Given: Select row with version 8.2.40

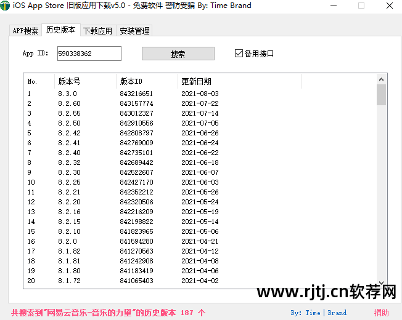Looking at the screenshot, I should 200,153.
